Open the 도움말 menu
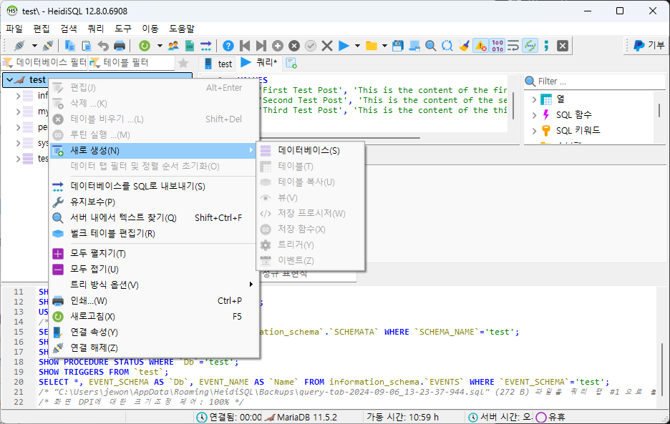670x424 pixels. [182, 29]
